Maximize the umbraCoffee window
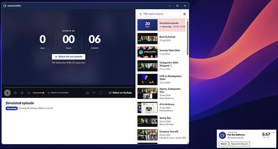Viewport: 278px width, 149px height. pyautogui.click(x=177, y=6)
